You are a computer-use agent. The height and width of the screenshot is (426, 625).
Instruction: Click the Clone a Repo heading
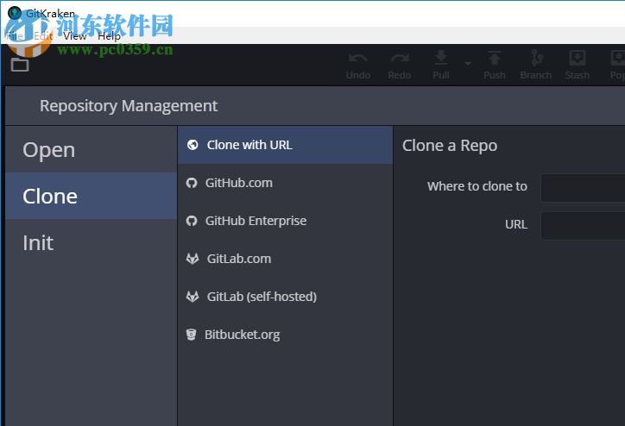click(x=450, y=146)
